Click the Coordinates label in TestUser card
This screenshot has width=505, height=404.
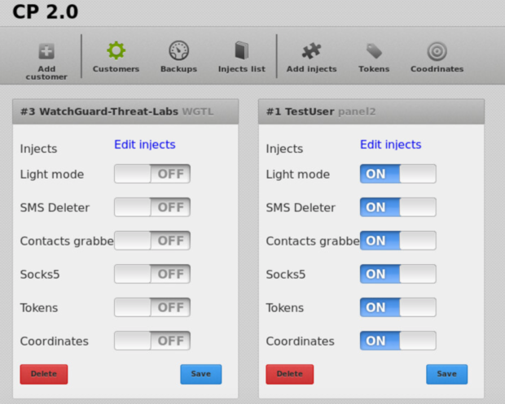[x=301, y=341]
